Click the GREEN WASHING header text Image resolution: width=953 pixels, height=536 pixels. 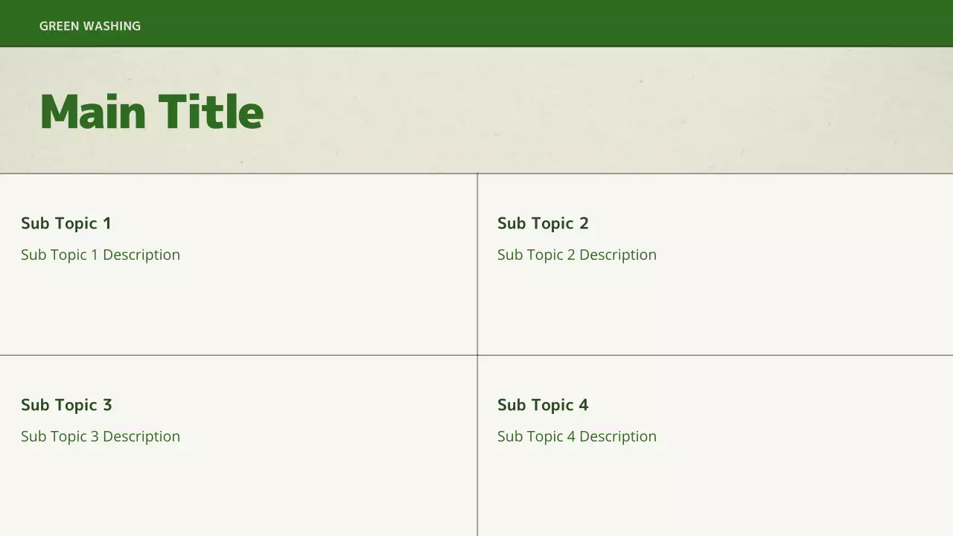[89, 26]
